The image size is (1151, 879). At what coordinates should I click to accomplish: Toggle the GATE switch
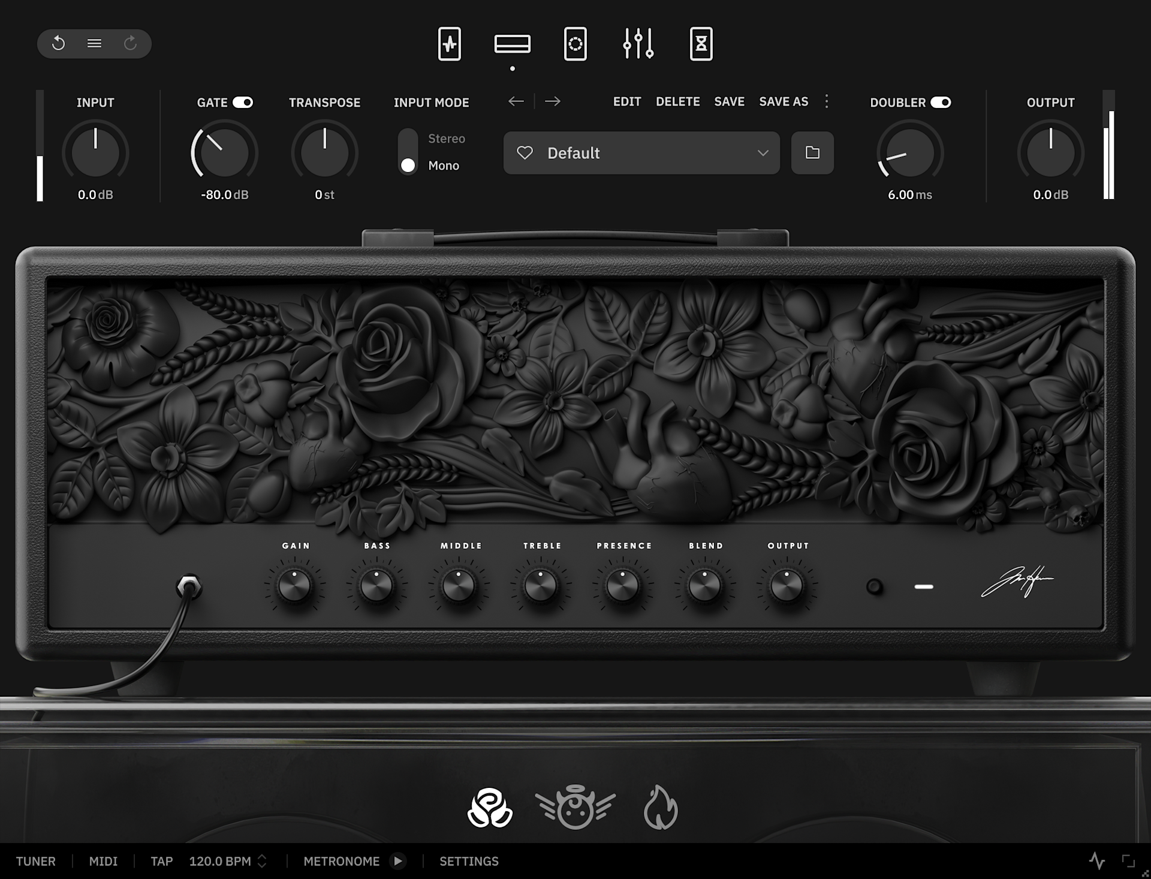(x=243, y=103)
